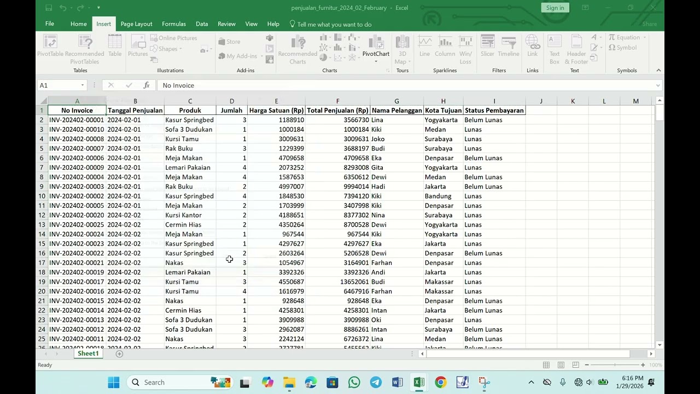
Task: Open Header & Footer
Action: click(576, 50)
